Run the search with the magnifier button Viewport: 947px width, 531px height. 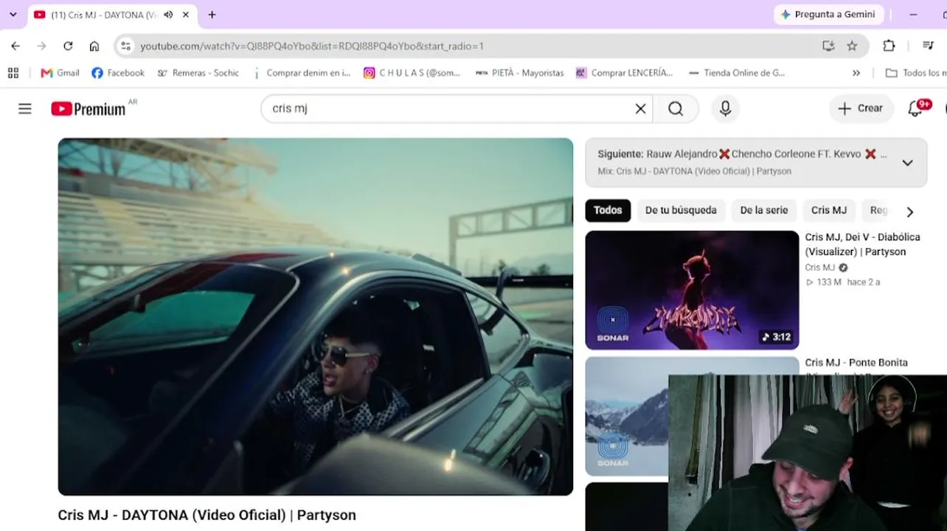pos(676,109)
